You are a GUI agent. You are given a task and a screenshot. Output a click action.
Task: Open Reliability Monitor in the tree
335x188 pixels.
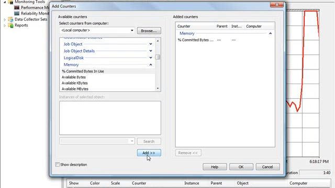click(x=35, y=14)
